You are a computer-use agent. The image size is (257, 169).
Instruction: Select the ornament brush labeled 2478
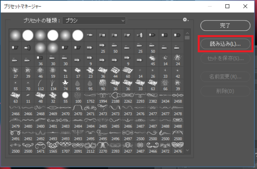178,110
